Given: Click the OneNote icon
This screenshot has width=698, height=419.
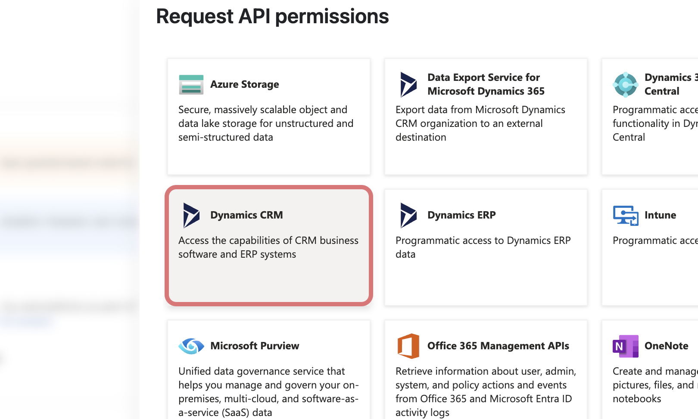Looking at the screenshot, I should [x=625, y=346].
